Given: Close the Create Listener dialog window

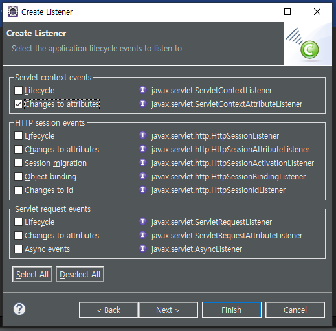Looking at the screenshot, I should [x=317, y=12].
